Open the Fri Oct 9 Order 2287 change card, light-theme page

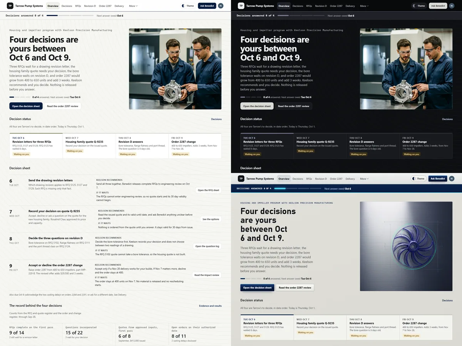pos(195,146)
